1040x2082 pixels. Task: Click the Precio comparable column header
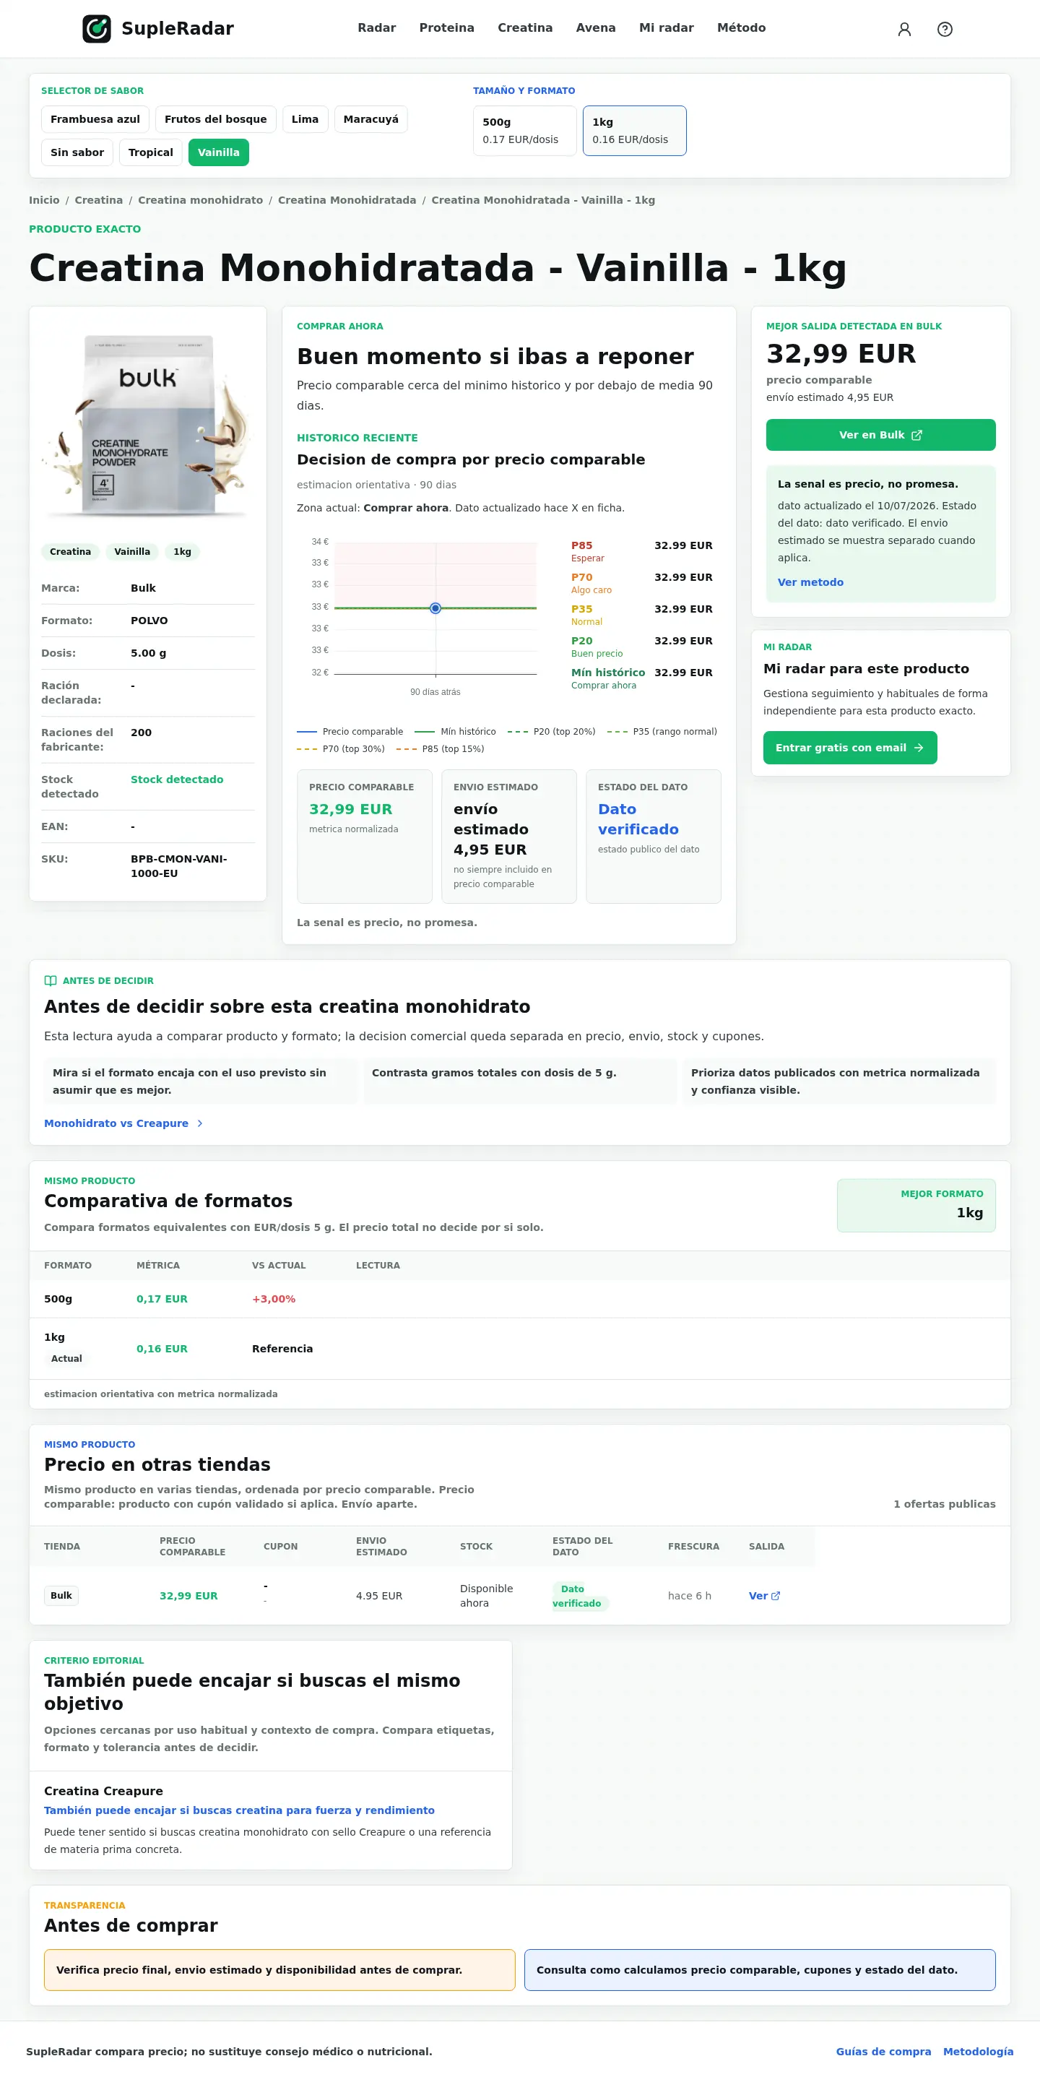(192, 1546)
